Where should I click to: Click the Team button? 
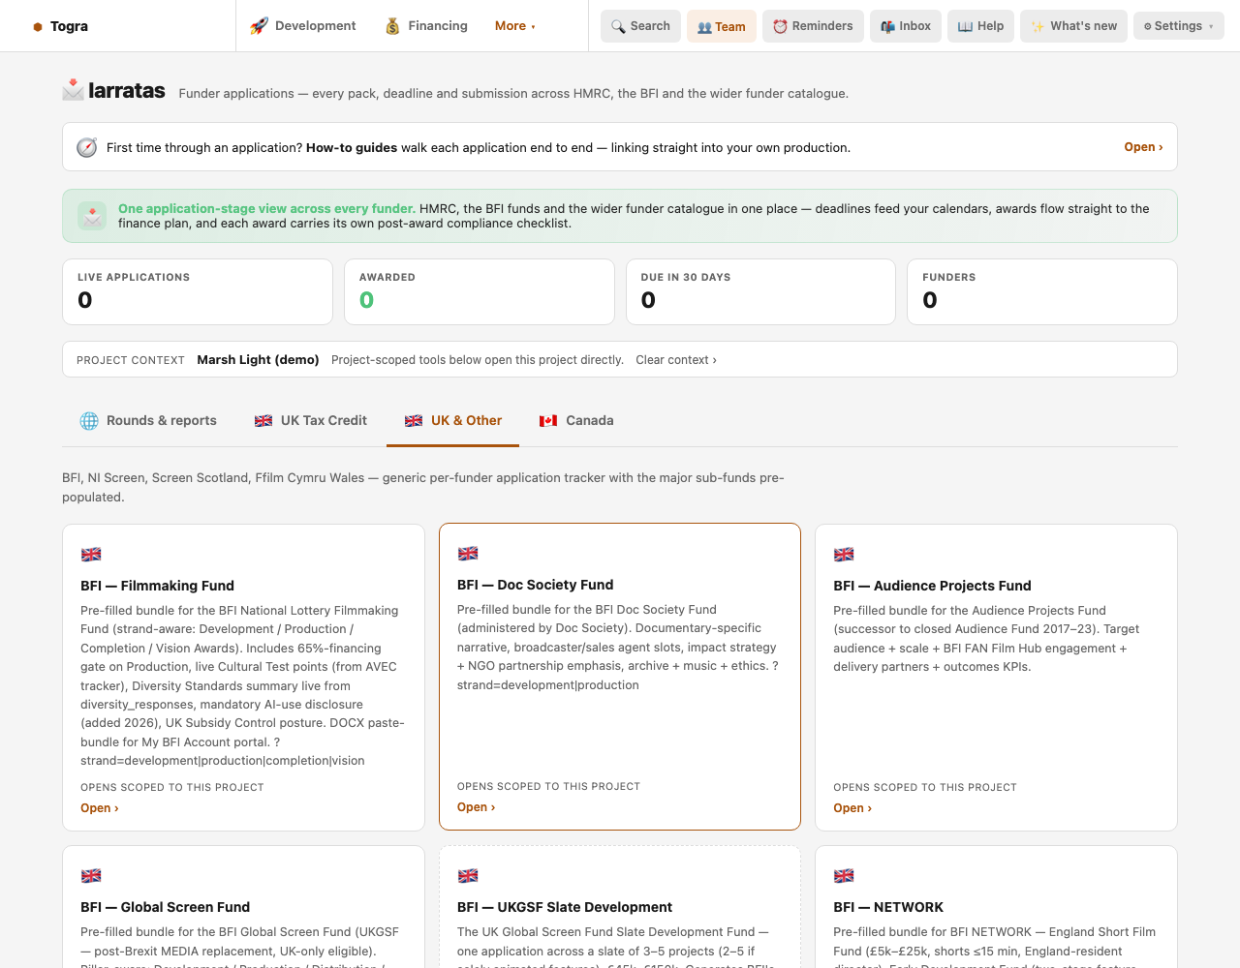(x=722, y=26)
